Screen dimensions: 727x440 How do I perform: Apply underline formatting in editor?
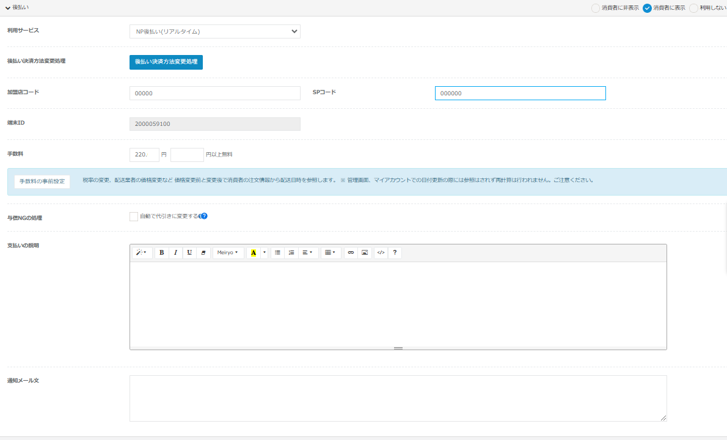(189, 252)
